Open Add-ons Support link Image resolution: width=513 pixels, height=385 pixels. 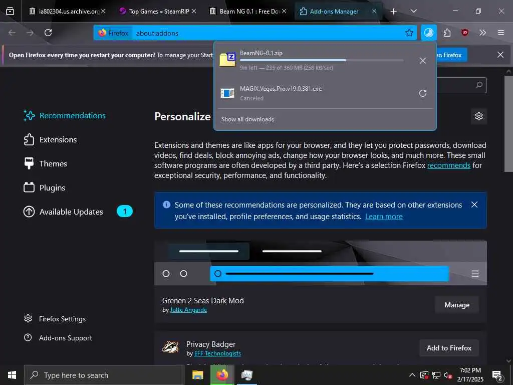[x=58, y=338]
